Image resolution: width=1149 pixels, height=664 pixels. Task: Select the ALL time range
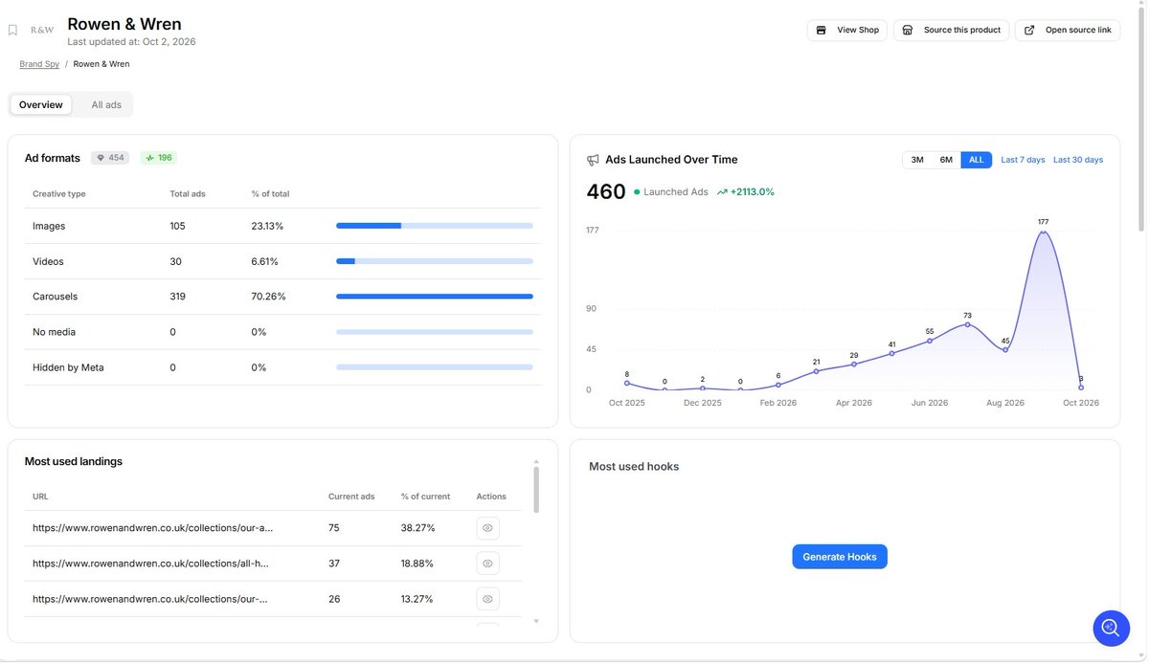click(x=977, y=160)
